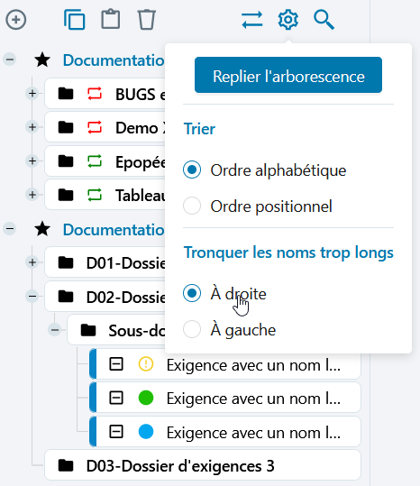Viewport: 420px width, 486px height.
Task: Click the À gauche label text
Action: [x=242, y=330]
